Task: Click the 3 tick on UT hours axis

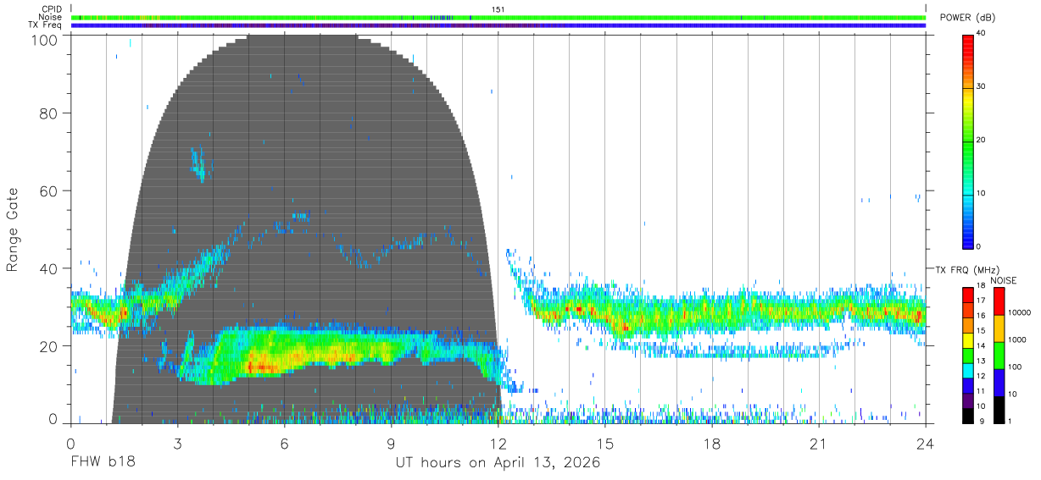Action: (177, 444)
